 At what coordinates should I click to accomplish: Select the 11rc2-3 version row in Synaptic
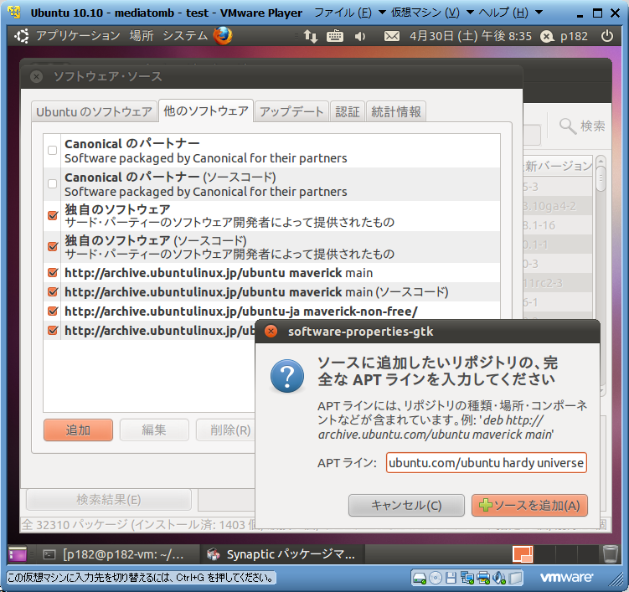tap(558, 283)
